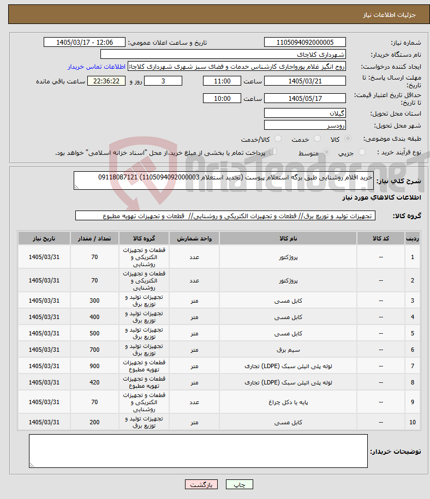Select the کالا radio button
The image size is (430, 499).
click(348, 139)
